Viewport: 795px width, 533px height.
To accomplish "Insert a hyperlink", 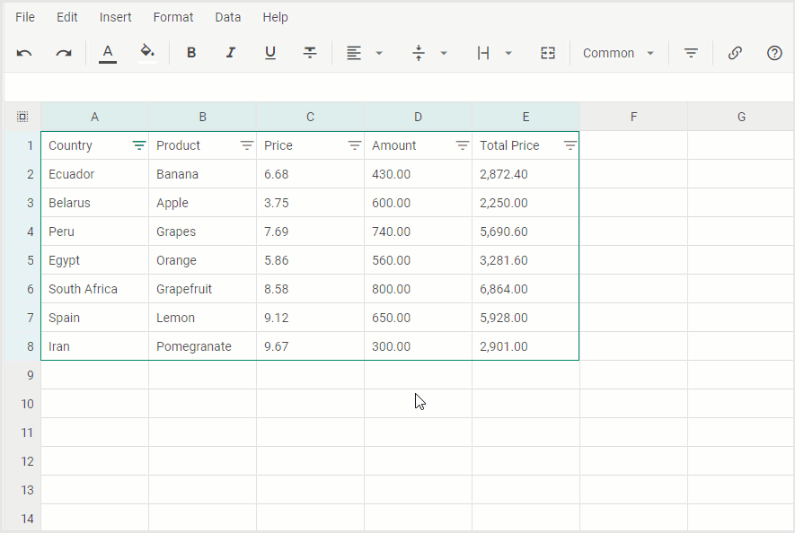I will tap(735, 53).
